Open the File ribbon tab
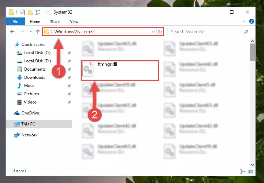Viewport: 264px width, 183px height. pos(15,22)
